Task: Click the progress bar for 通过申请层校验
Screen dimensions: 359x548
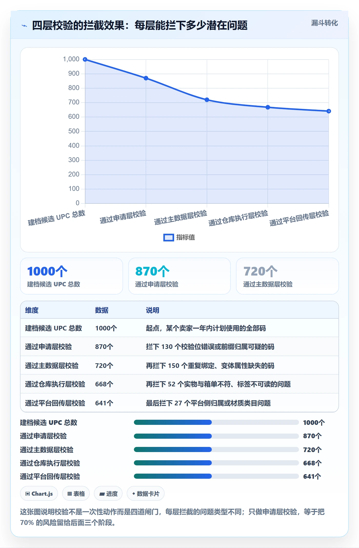Action: (216, 436)
